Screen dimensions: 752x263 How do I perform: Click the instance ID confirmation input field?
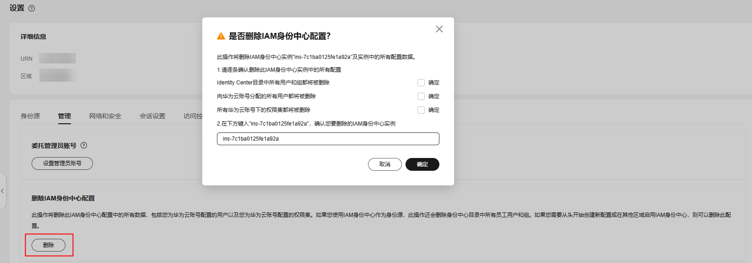pos(328,139)
